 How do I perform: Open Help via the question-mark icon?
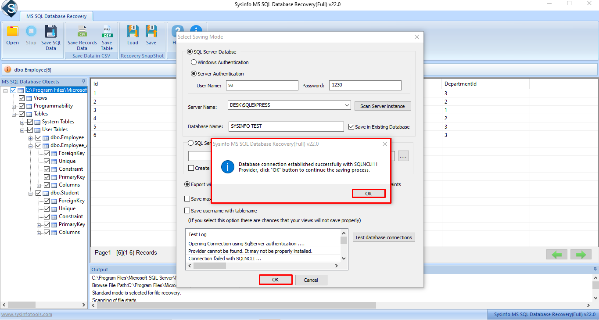pyautogui.click(x=177, y=32)
